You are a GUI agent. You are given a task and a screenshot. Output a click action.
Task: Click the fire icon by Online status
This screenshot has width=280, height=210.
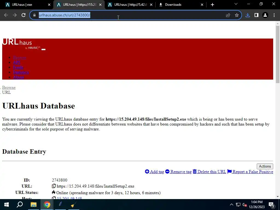(x=54, y=192)
